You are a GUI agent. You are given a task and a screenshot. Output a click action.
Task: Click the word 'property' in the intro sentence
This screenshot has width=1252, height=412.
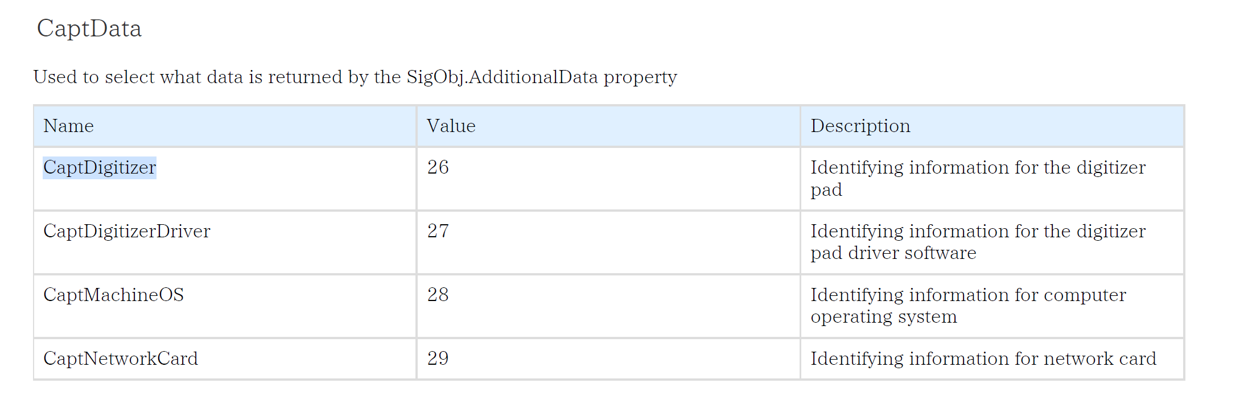[x=640, y=77]
